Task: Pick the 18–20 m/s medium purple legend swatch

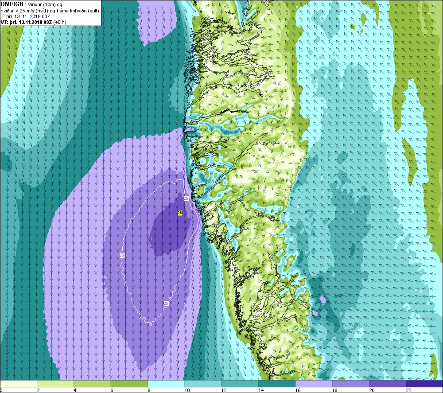Action: click(x=350, y=384)
